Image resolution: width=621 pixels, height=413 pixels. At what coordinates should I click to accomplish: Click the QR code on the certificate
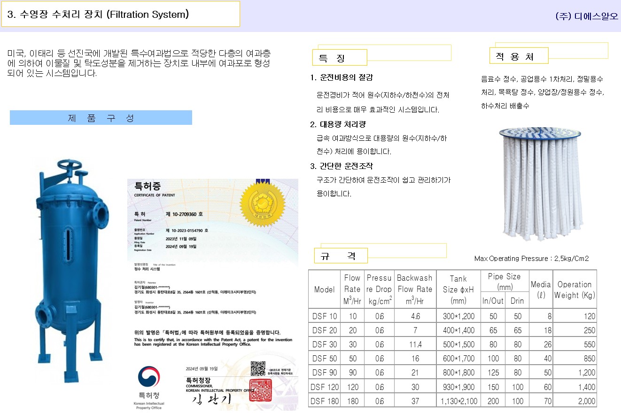point(258,368)
